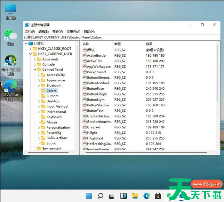Expand HKEY_CLASSES_ROOT node

[x=30, y=49]
